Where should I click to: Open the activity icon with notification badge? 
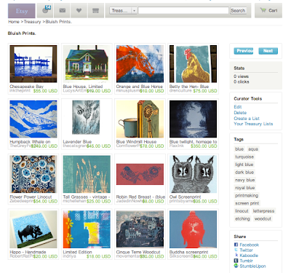(x=46, y=10)
